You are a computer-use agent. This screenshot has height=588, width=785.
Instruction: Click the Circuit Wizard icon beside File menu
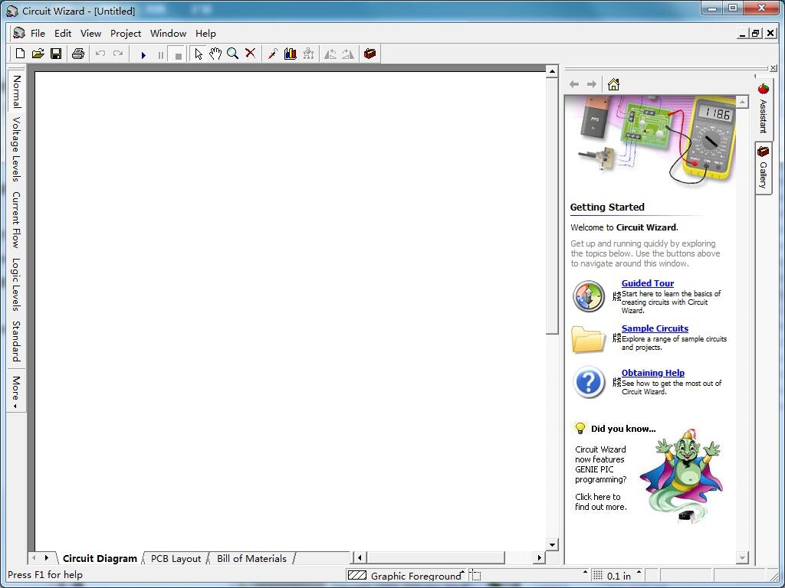click(x=19, y=33)
